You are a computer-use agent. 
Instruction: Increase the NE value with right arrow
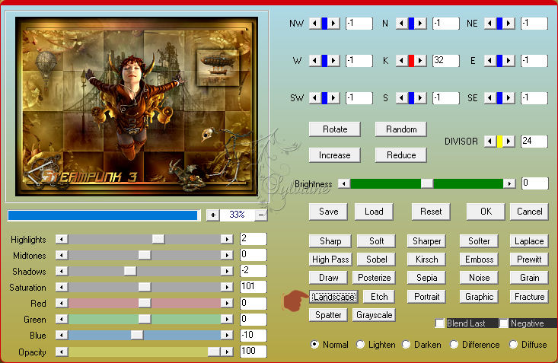click(x=509, y=24)
